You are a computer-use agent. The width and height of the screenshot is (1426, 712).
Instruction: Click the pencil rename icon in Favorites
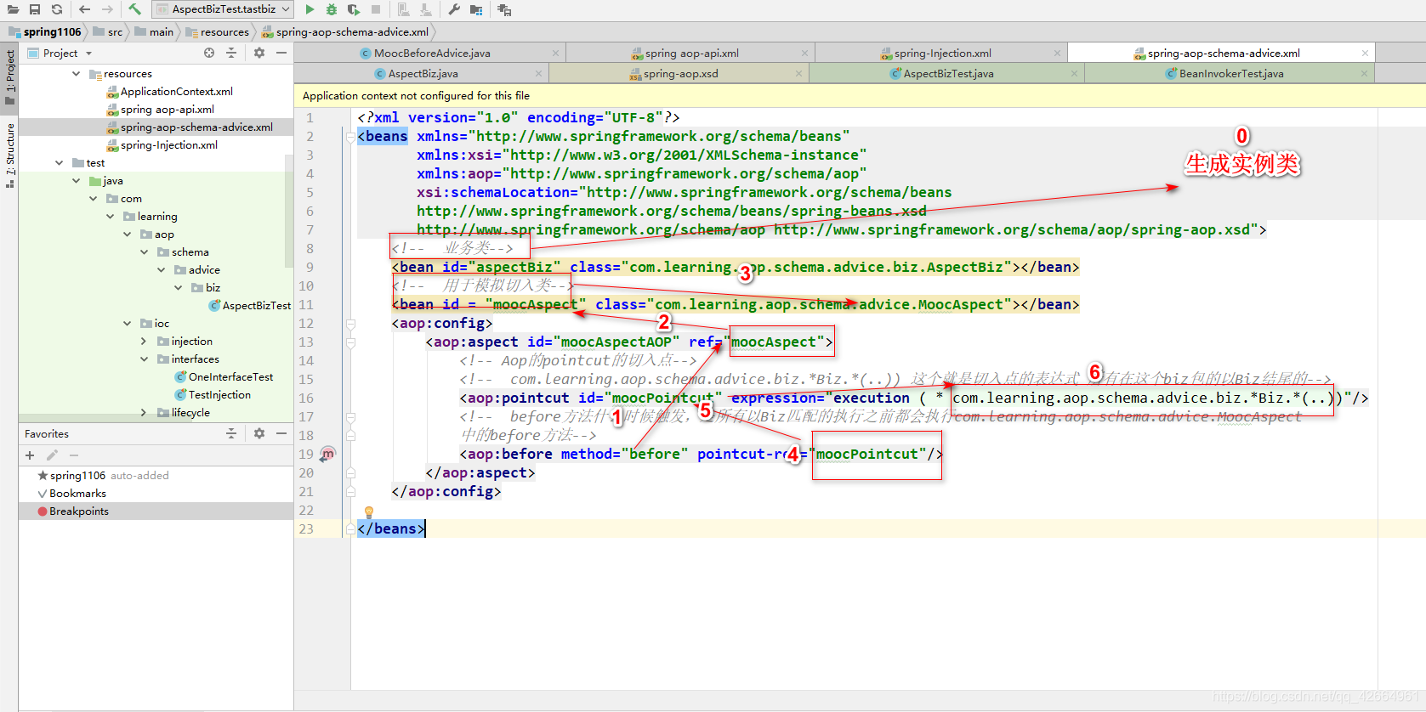(52, 455)
